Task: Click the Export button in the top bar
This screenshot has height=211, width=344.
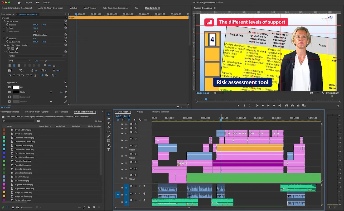Action: 46,3
